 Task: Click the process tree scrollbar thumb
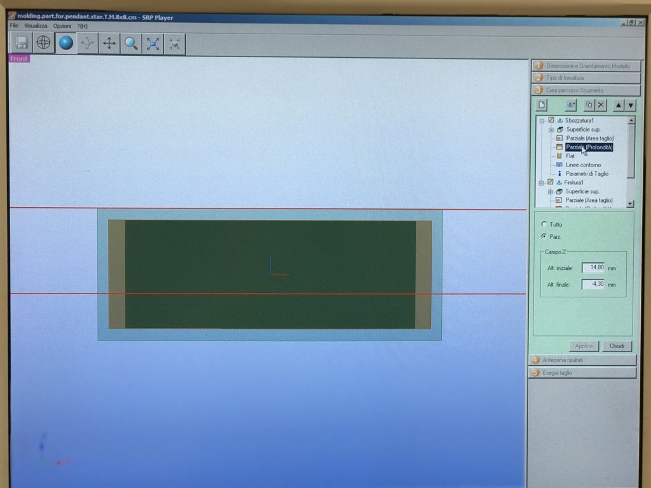pos(631,151)
